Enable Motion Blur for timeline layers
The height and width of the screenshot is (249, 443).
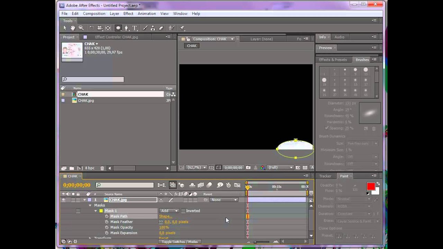click(209, 185)
